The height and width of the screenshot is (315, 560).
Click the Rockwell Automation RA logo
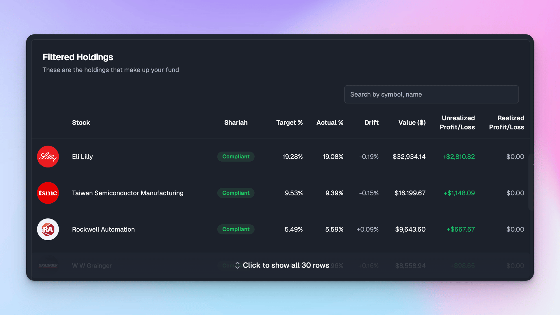pyautogui.click(x=48, y=229)
